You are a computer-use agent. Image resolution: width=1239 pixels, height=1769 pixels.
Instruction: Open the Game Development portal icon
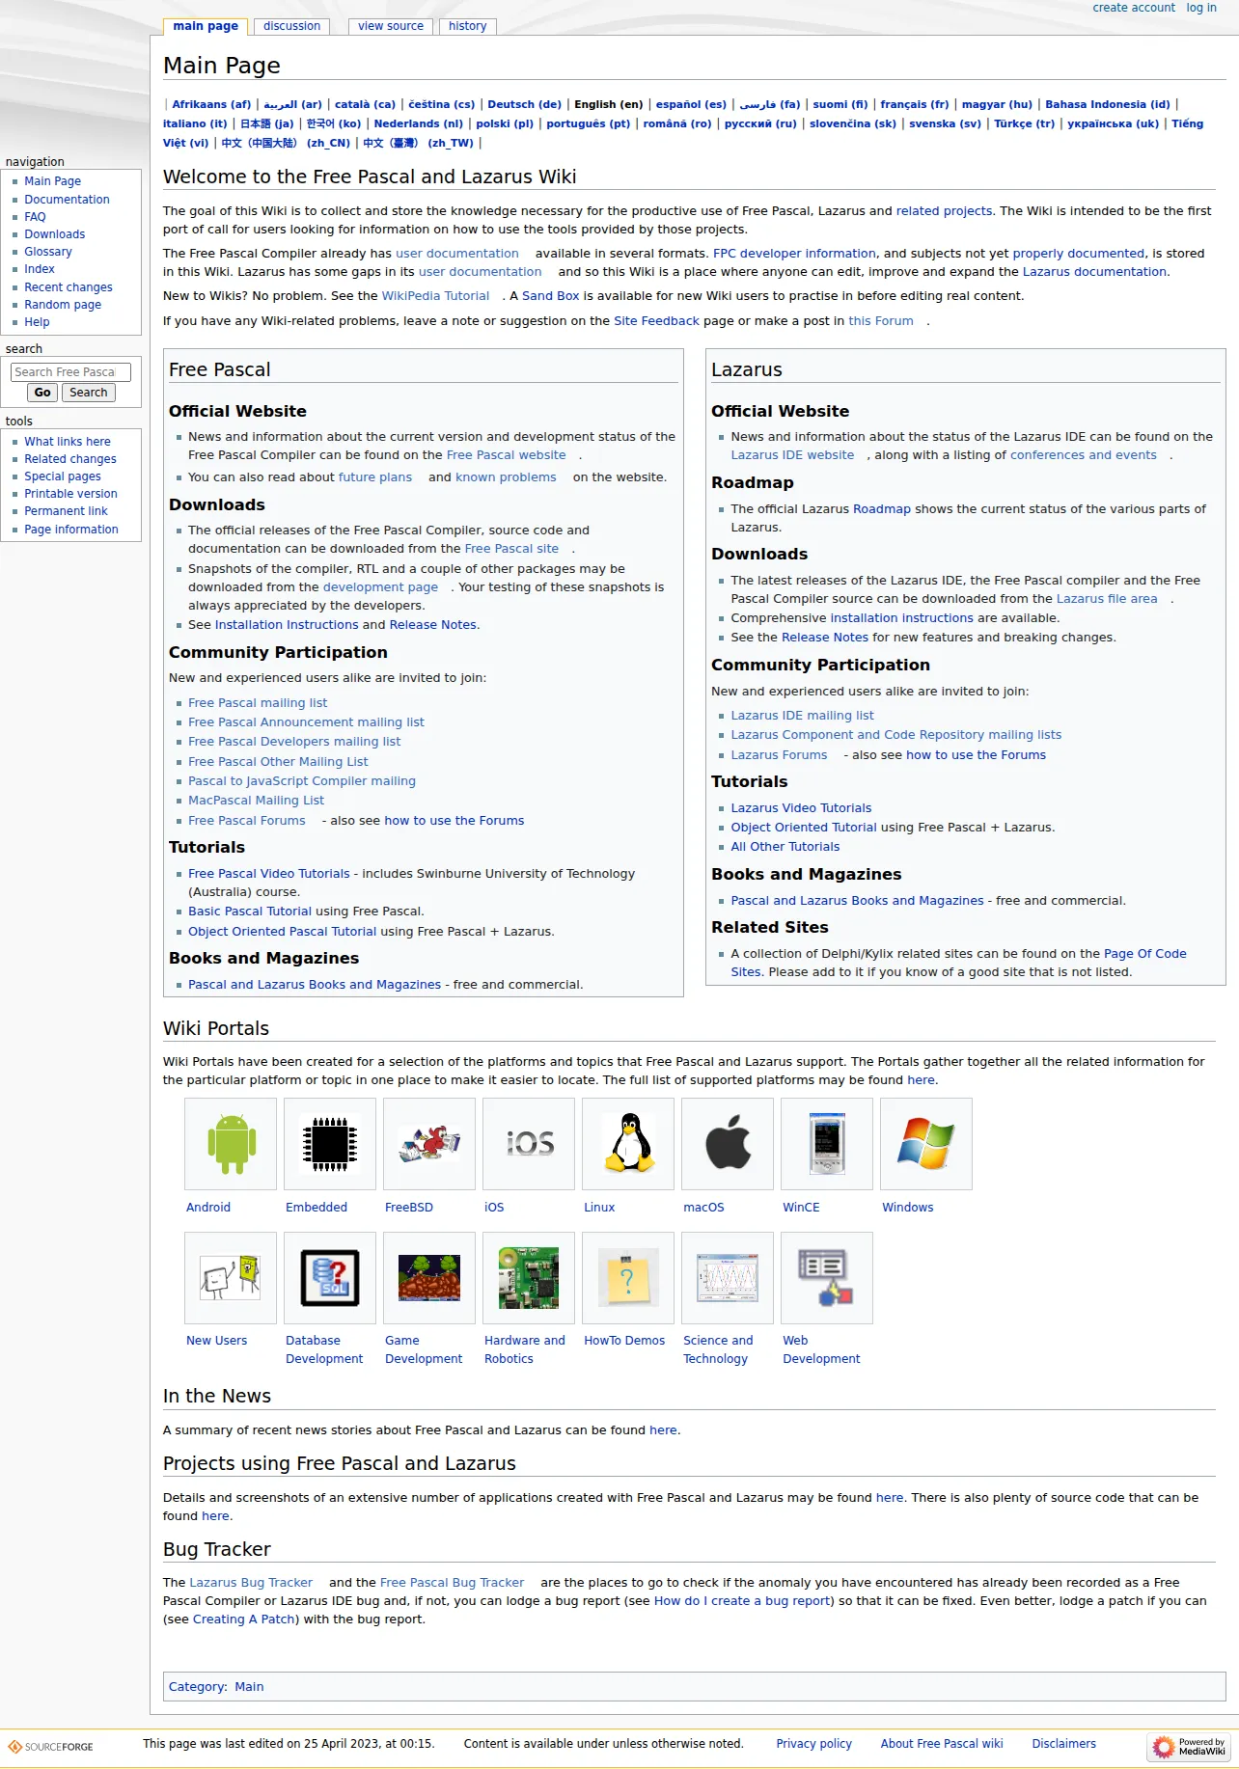pyautogui.click(x=429, y=1278)
